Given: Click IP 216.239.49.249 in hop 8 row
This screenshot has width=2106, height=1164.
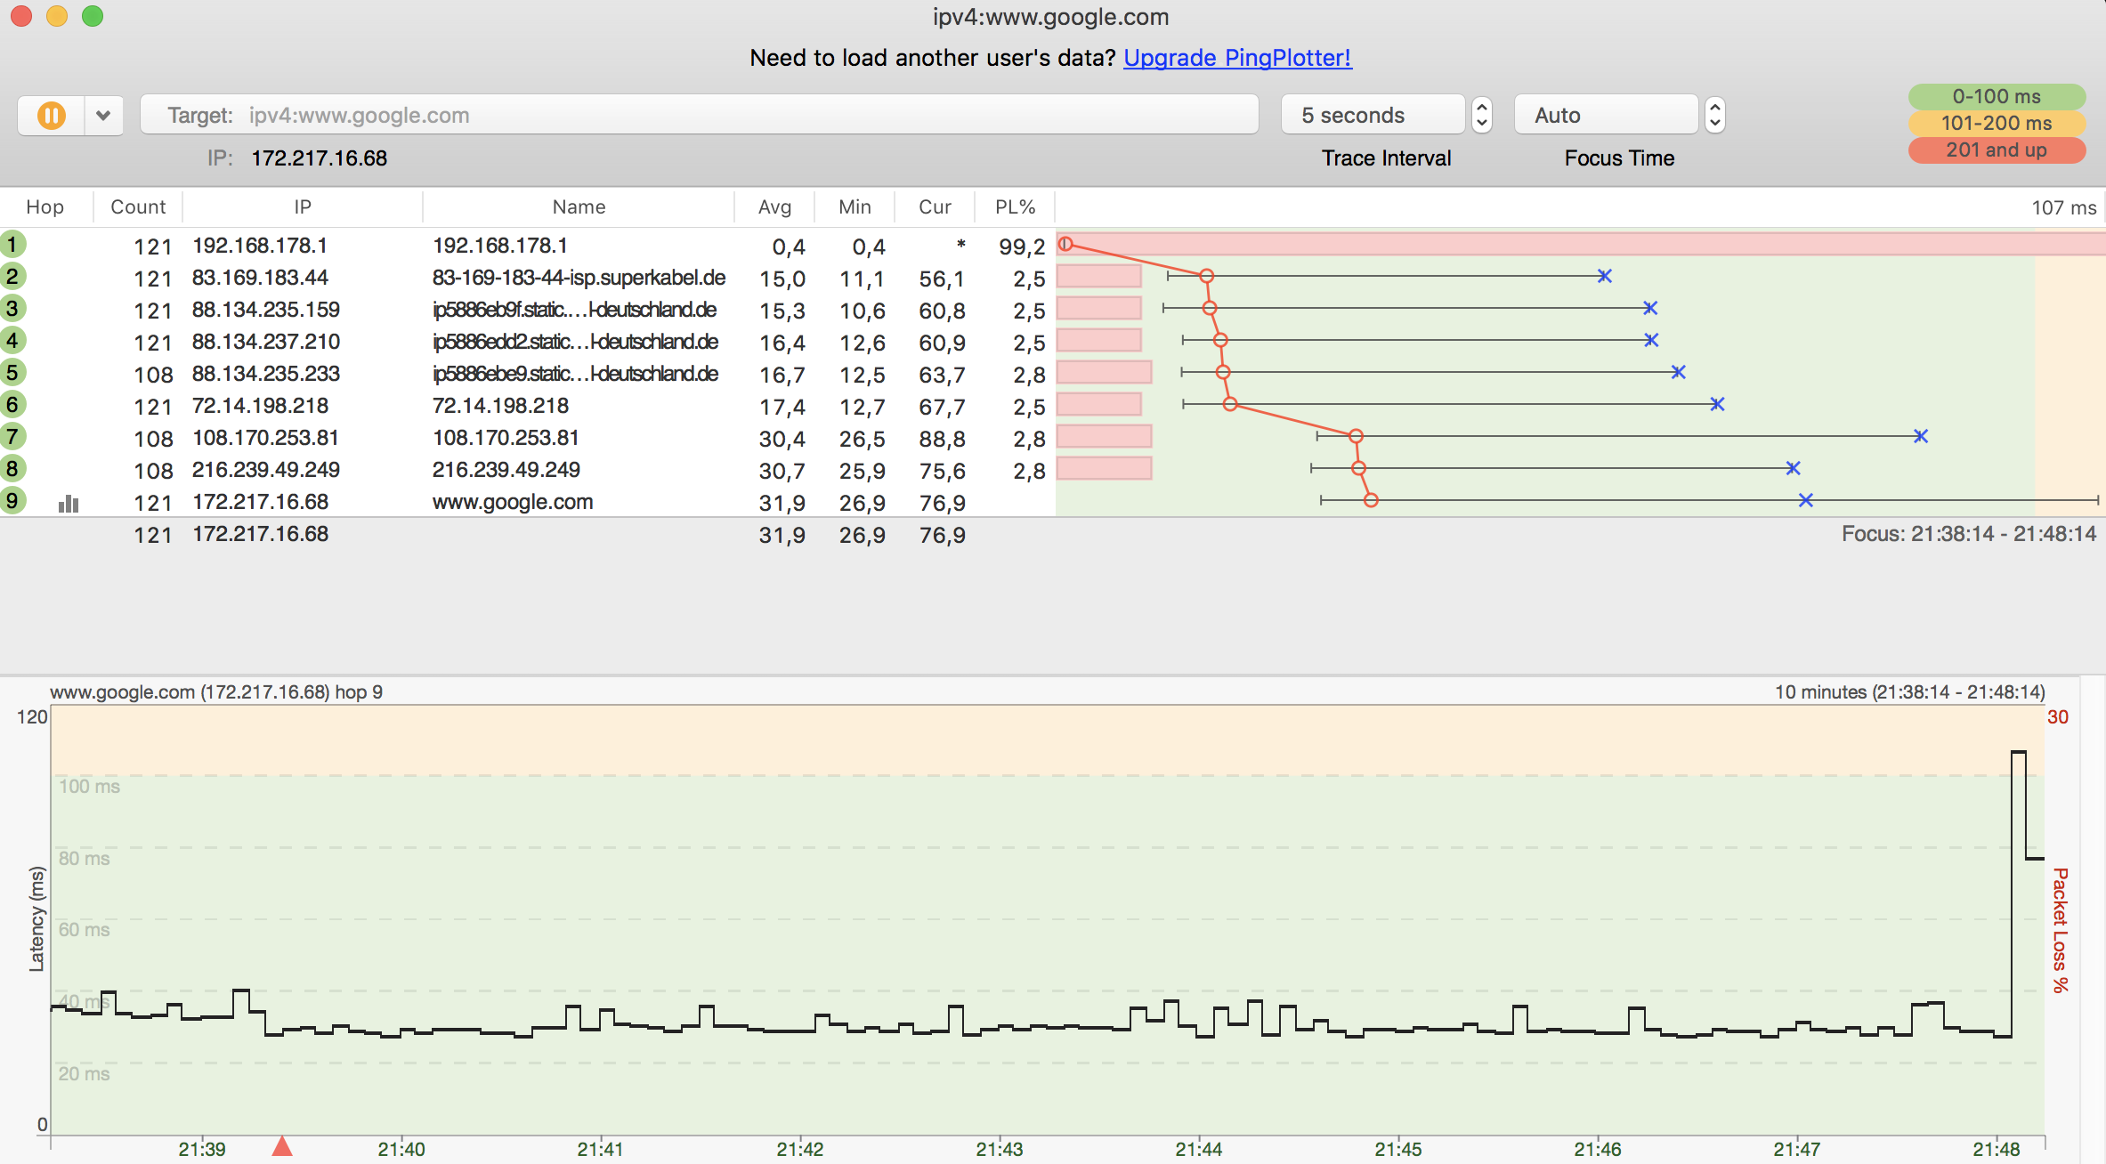Looking at the screenshot, I should pos(265,470).
